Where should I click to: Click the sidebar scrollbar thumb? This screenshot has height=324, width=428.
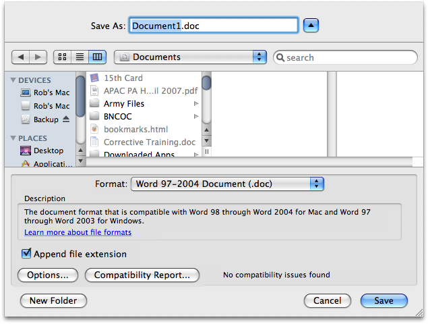click(x=80, y=97)
